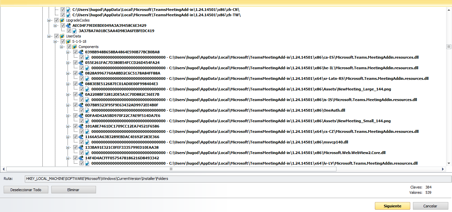
Task: Select the Microsoft.Web.WebView2.Core.dll tree entry
Action: point(238,153)
